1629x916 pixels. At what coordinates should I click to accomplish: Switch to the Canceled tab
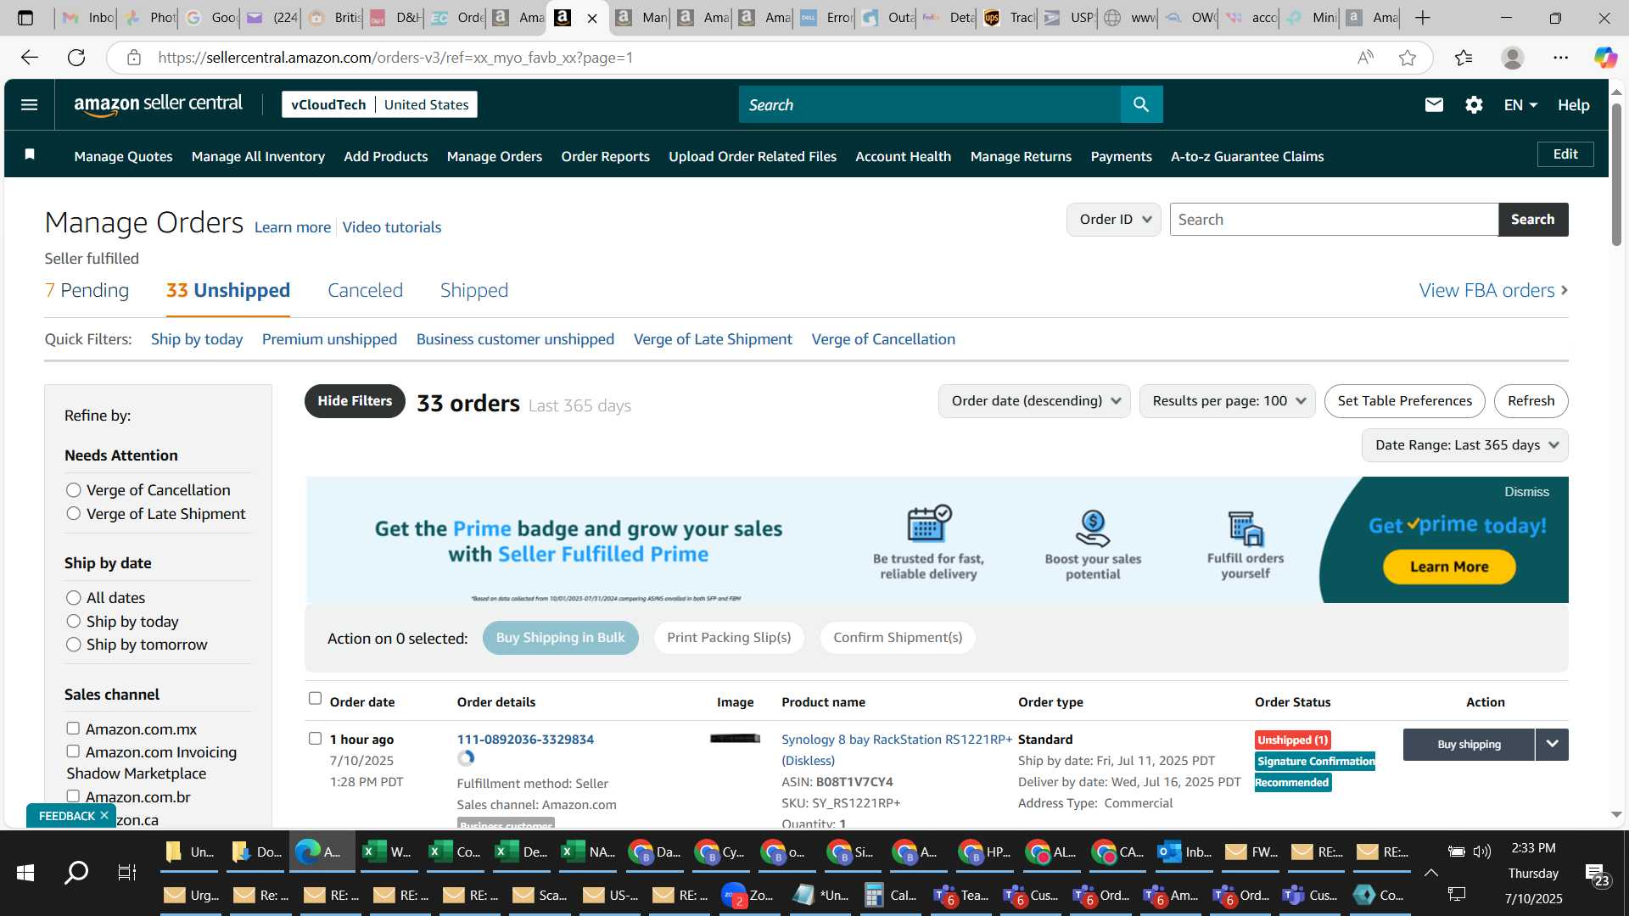[365, 290]
